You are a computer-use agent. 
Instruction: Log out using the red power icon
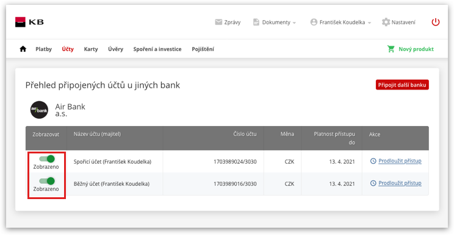[436, 23]
